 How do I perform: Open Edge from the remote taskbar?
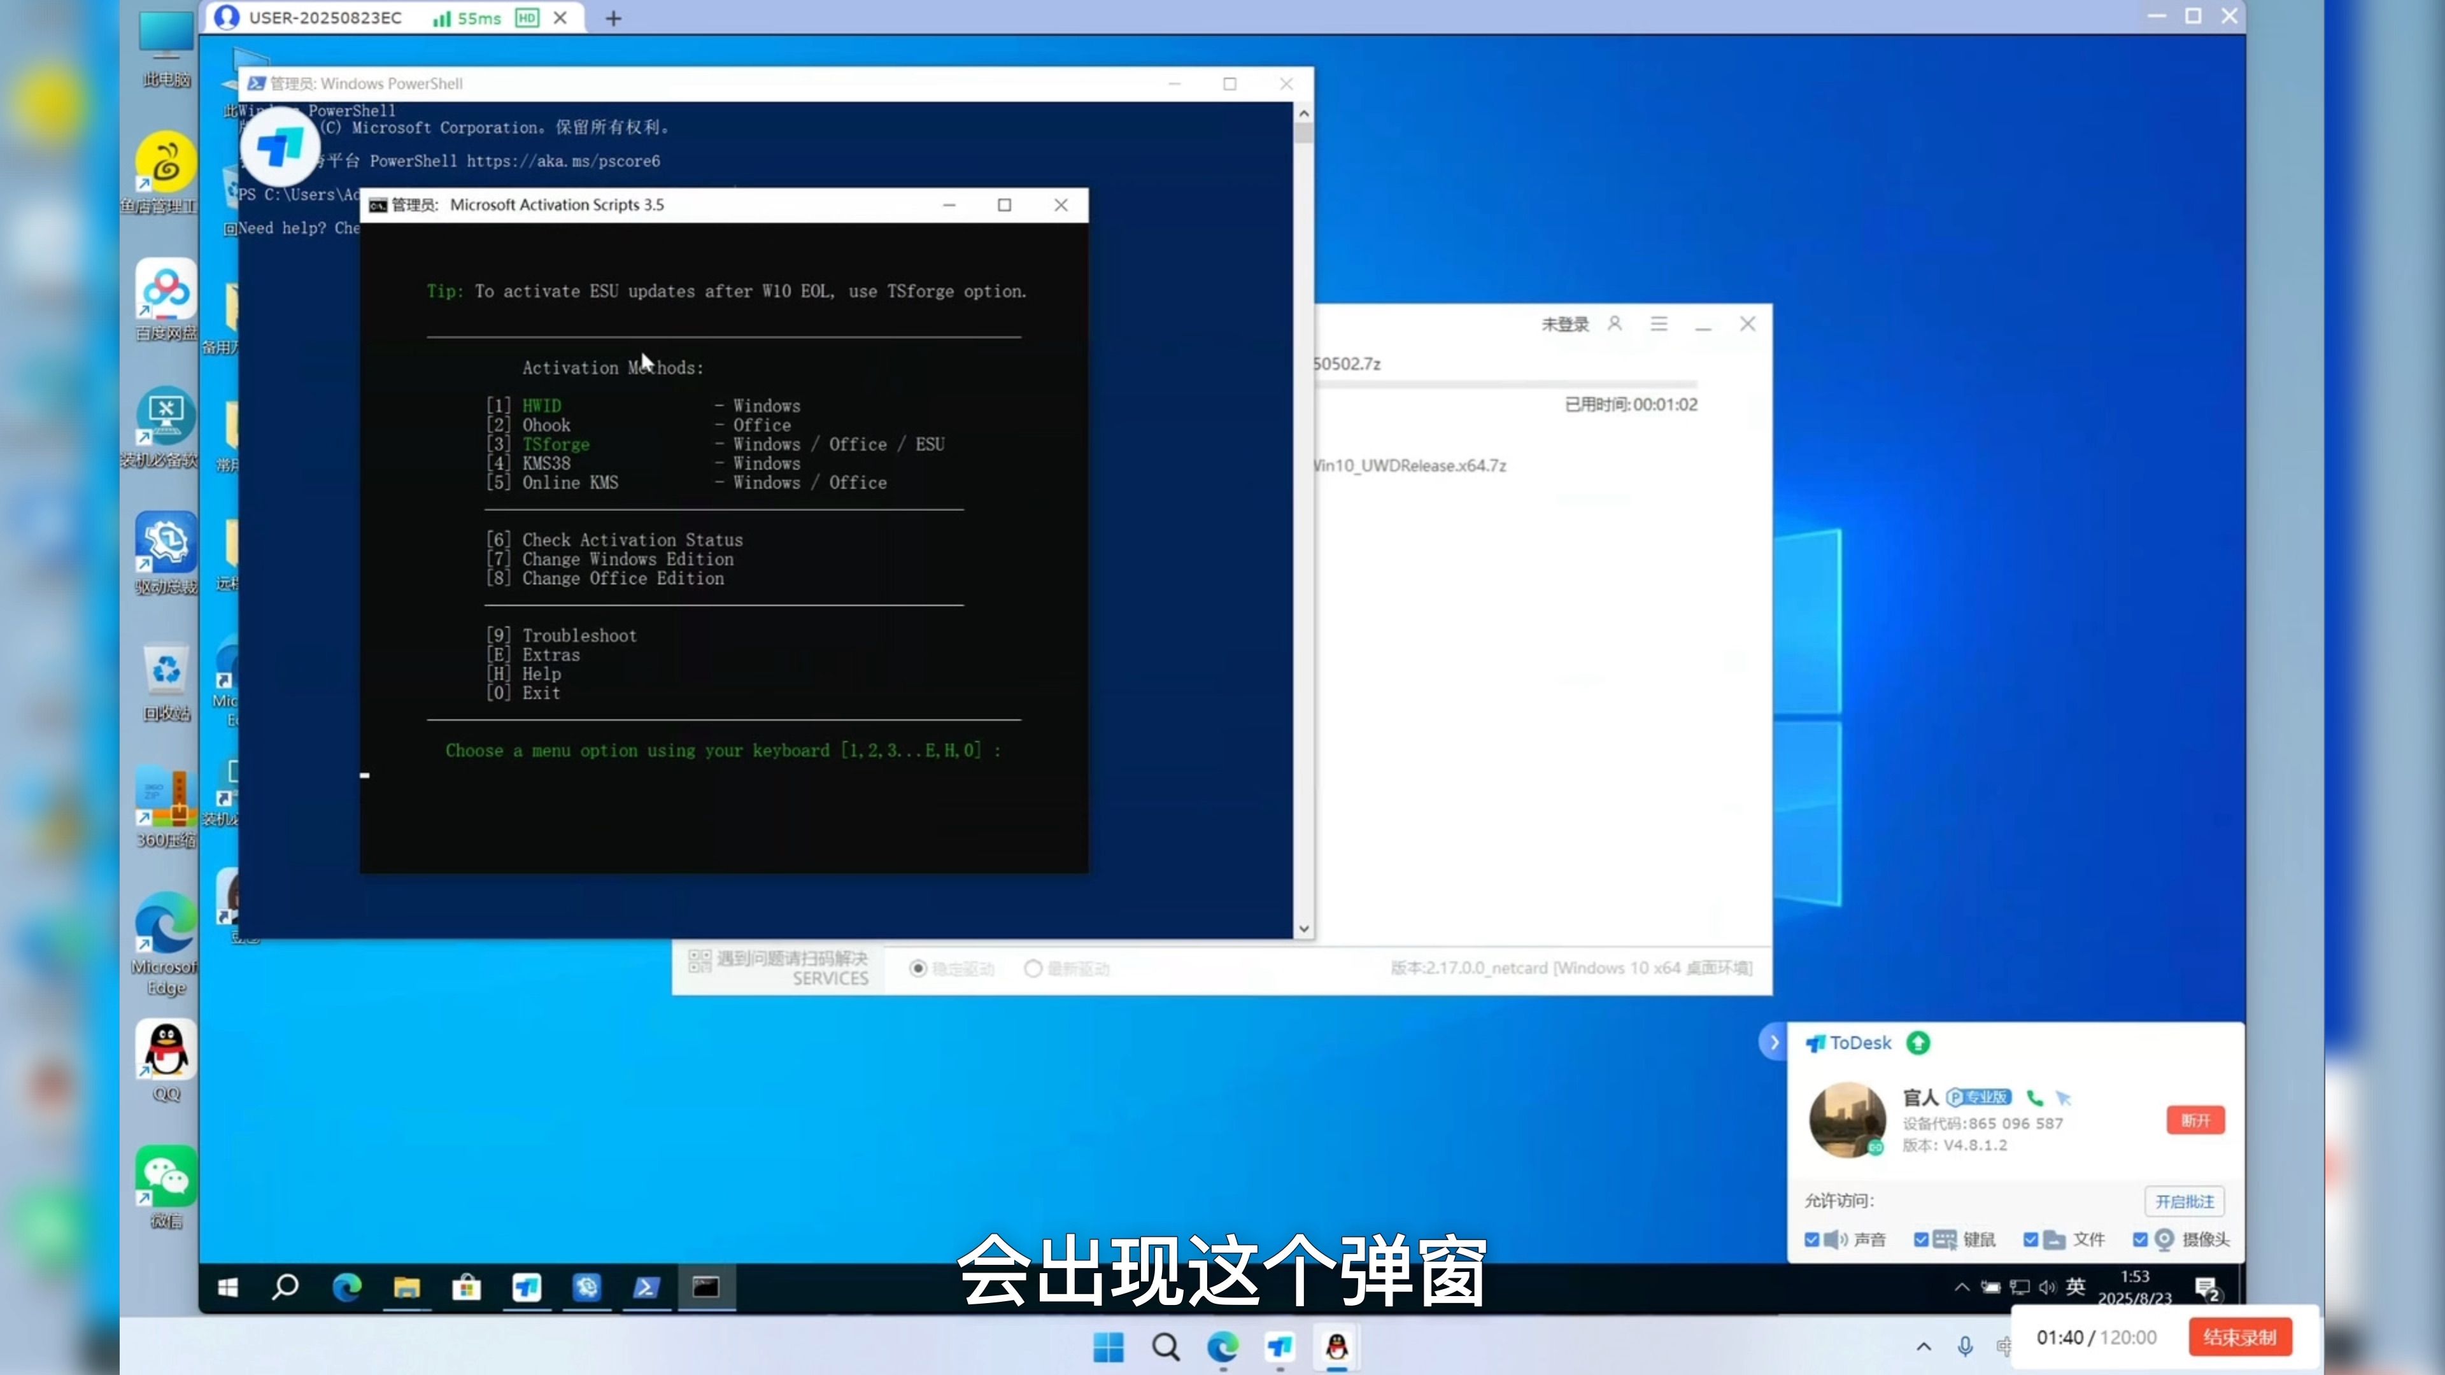[346, 1287]
